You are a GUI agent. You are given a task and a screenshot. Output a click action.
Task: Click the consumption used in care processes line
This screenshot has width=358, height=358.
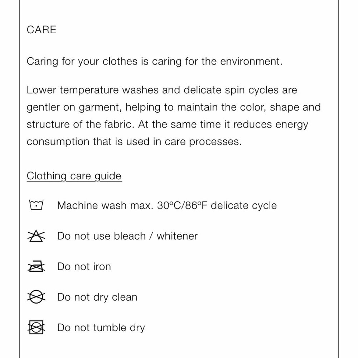[134, 142]
